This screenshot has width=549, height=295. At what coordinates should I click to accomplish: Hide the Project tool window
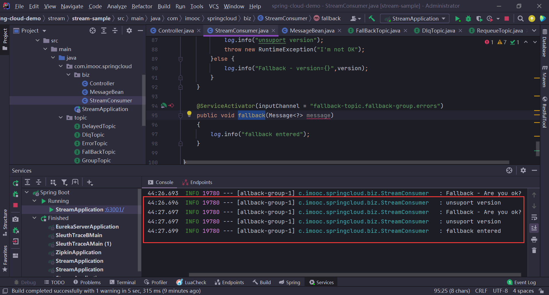click(x=140, y=31)
